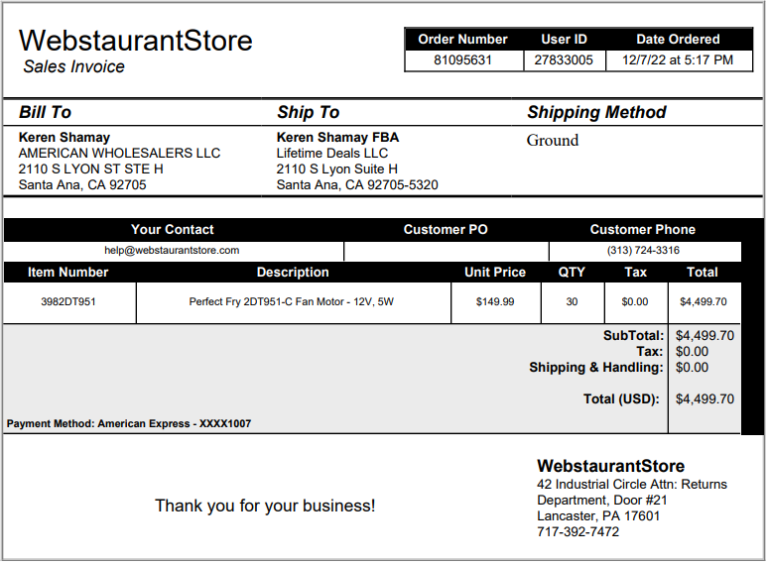Screen dimensions: 769x565
Task: Select the Payment Method American Express line
Action: pos(129,424)
